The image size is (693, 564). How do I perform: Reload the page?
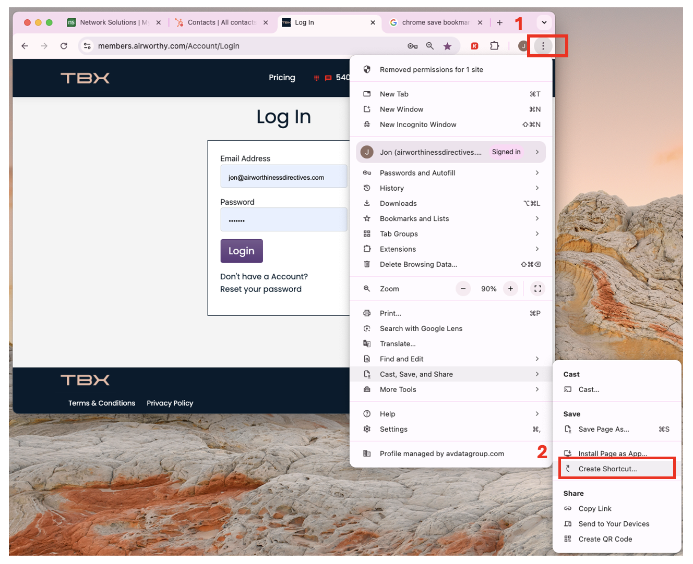pos(64,46)
